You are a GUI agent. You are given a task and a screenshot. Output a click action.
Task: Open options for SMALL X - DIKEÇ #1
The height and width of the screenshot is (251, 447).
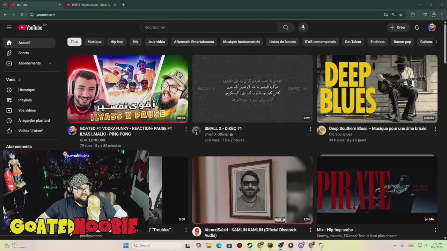[310, 129]
